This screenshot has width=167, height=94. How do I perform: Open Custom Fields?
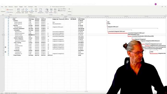(x=23, y=11)
